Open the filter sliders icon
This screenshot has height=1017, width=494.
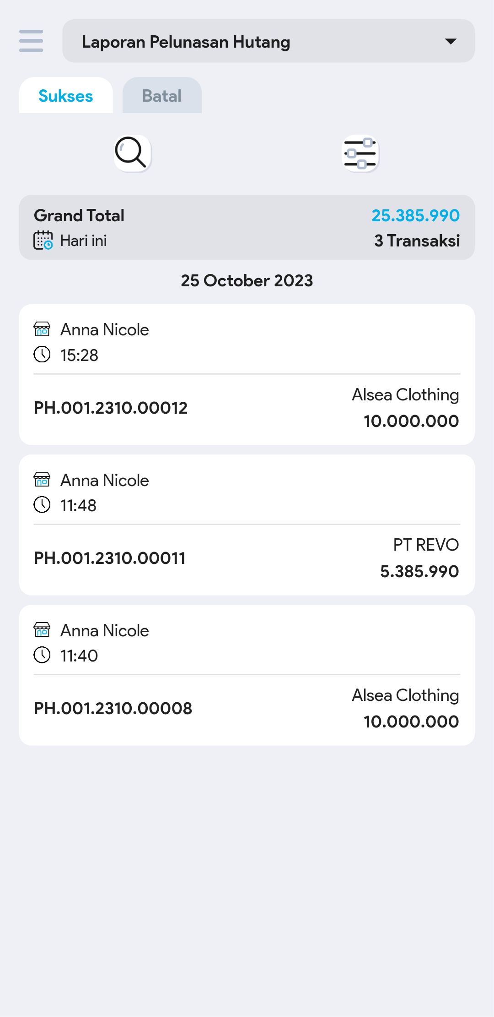(360, 153)
